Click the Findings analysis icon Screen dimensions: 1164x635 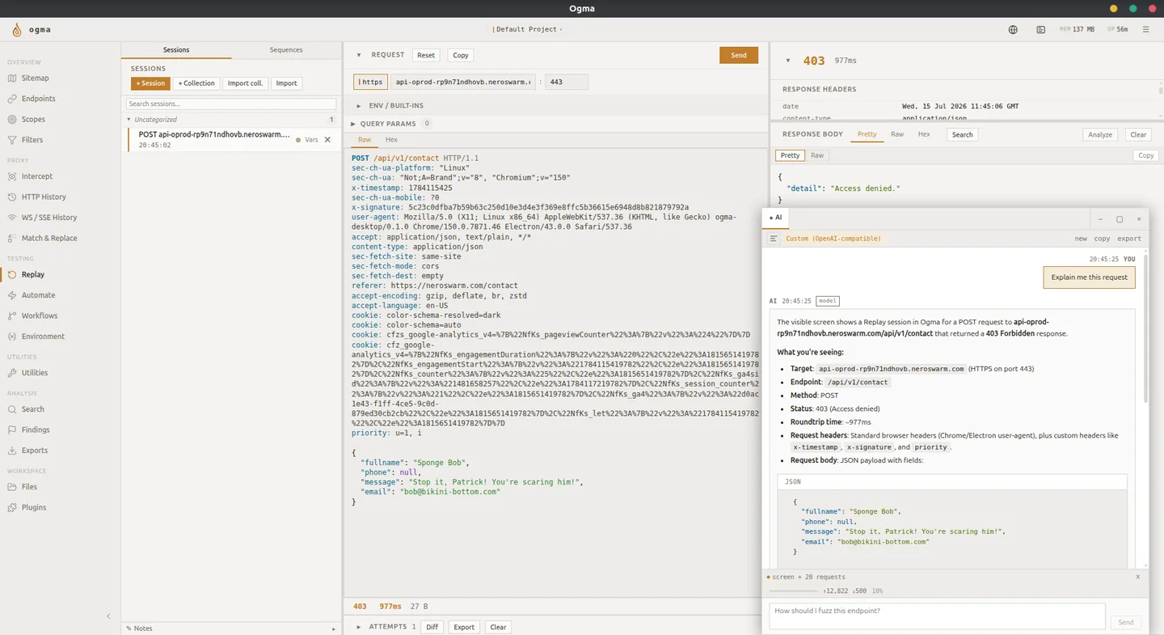coord(12,430)
